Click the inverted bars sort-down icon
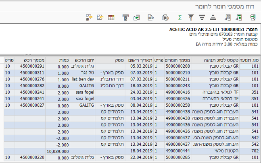The height and width of the screenshot is (163, 261). [x=202, y=17]
